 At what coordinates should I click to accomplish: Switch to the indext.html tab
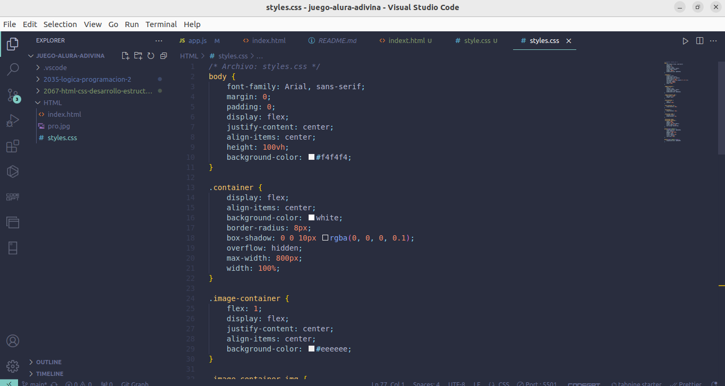pyautogui.click(x=406, y=41)
